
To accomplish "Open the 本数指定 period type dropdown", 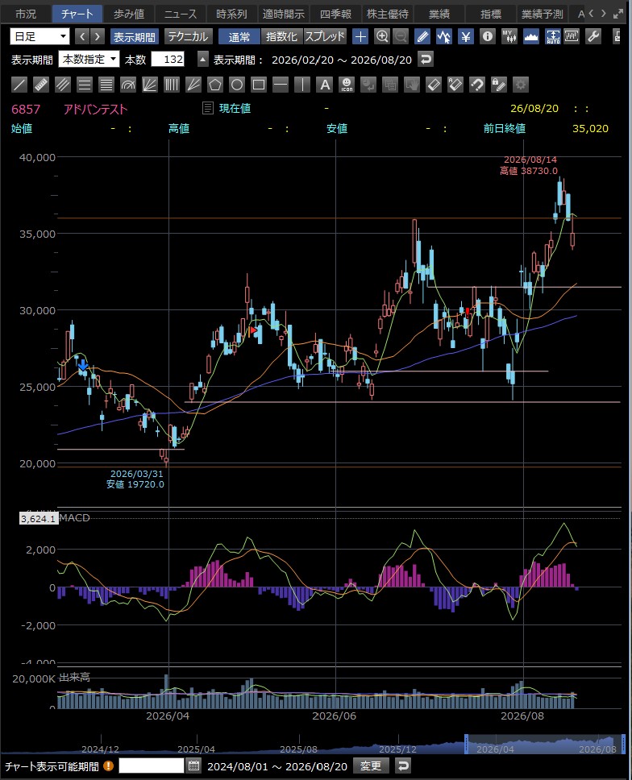I will 89,60.
